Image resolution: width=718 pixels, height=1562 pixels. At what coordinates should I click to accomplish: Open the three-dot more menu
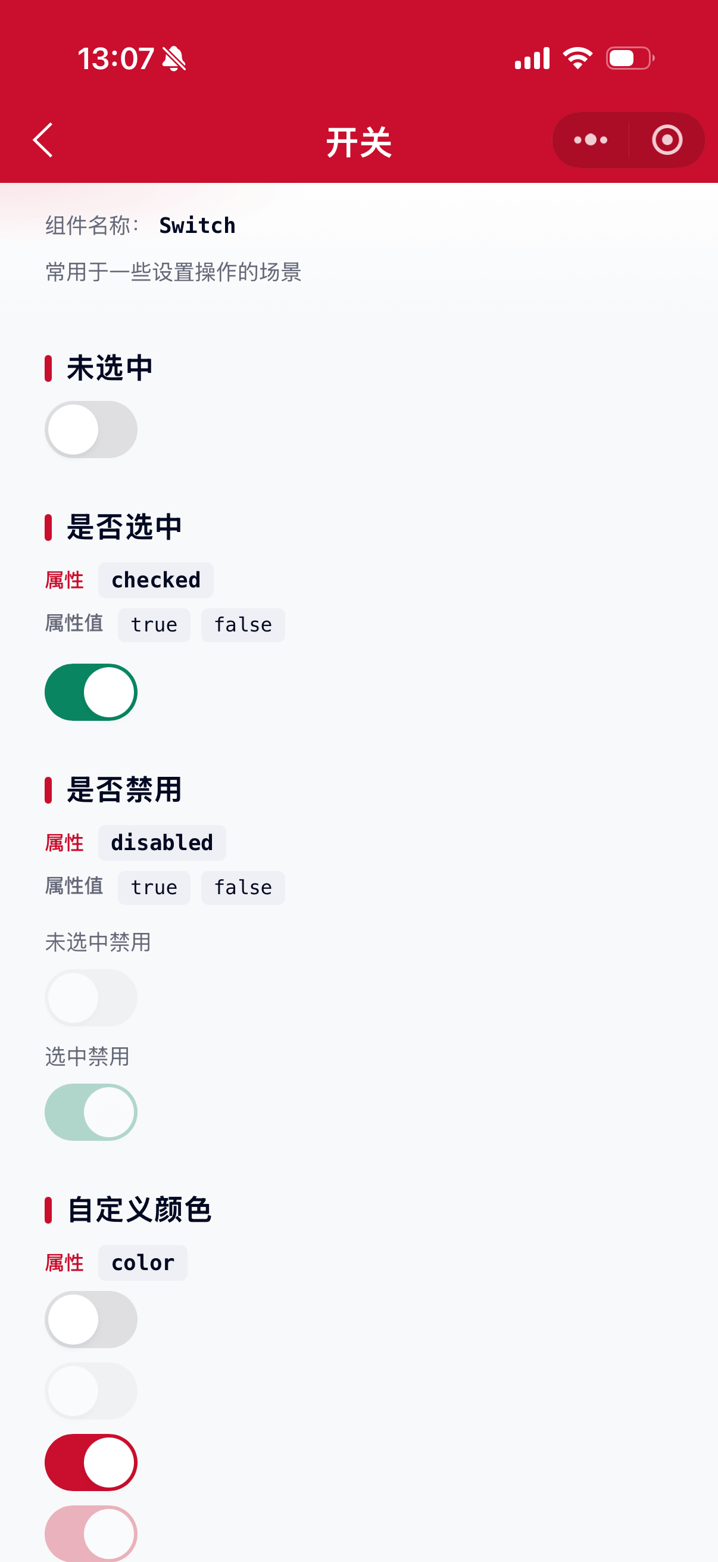pyautogui.click(x=590, y=140)
